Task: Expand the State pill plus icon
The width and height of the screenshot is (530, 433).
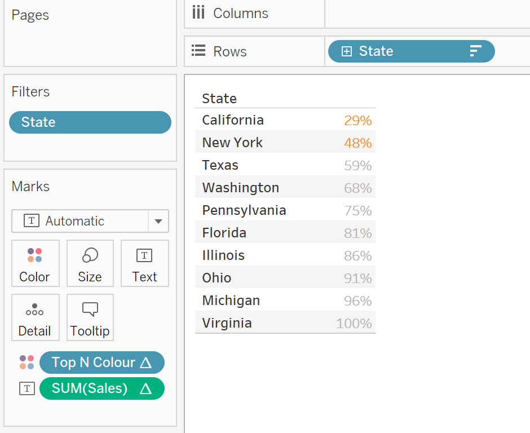Action: coord(347,51)
